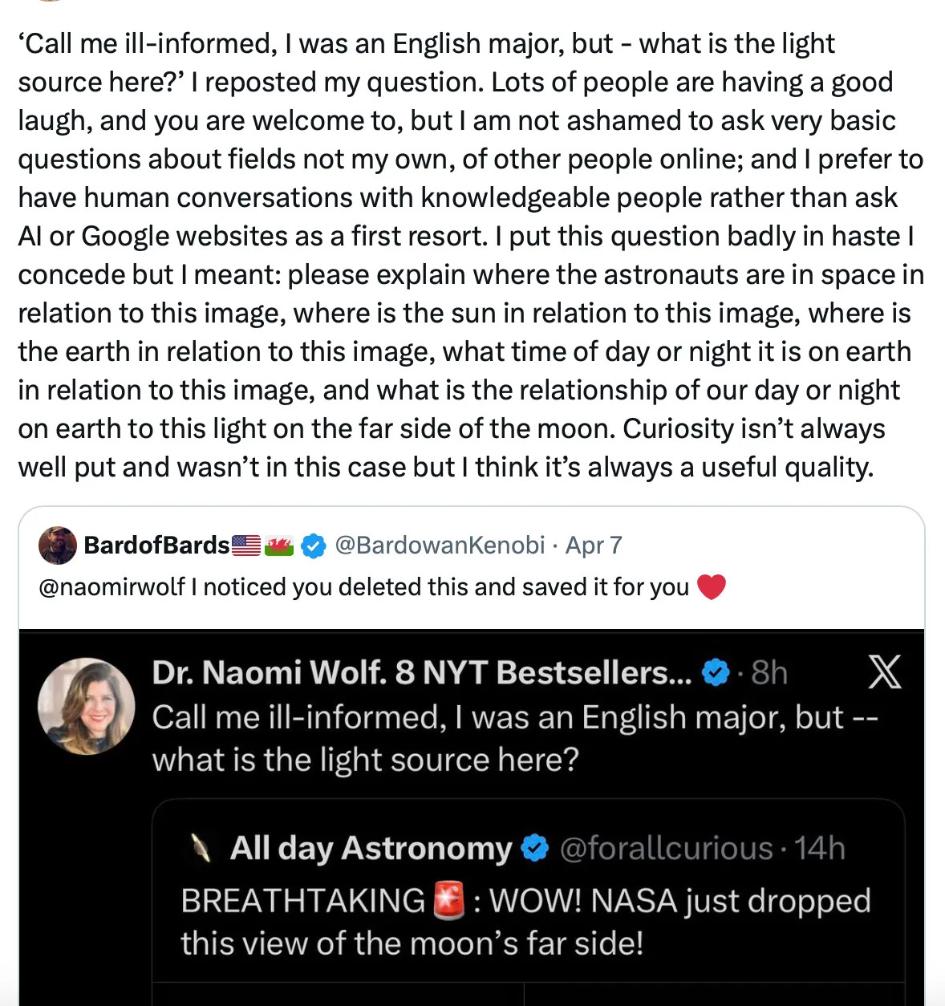Screen dimensions: 945x1006
Task: Select the BardofBards display name
Action: [x=156, y=546]
